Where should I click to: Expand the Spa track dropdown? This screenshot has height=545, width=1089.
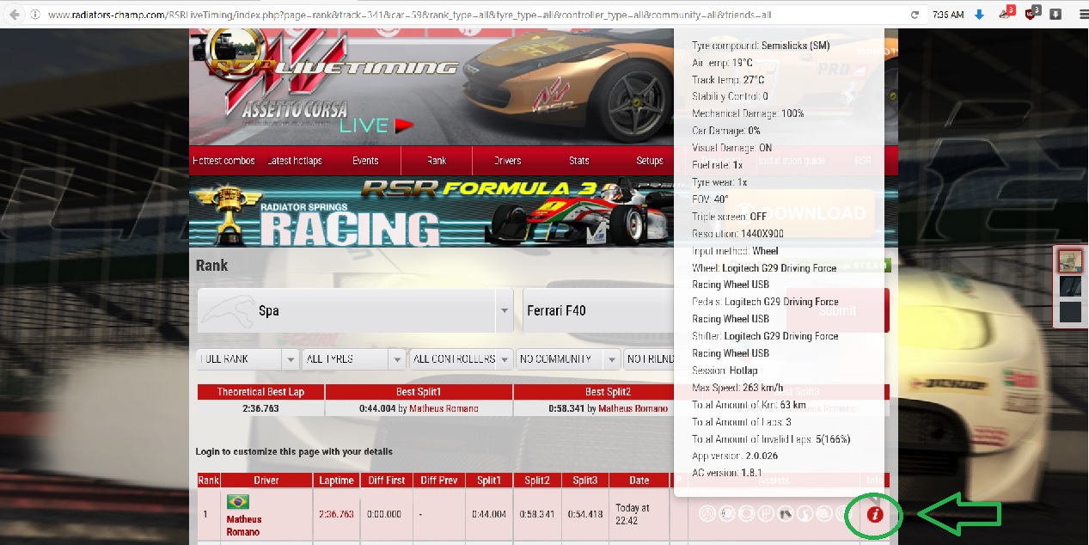coord(356,310)
